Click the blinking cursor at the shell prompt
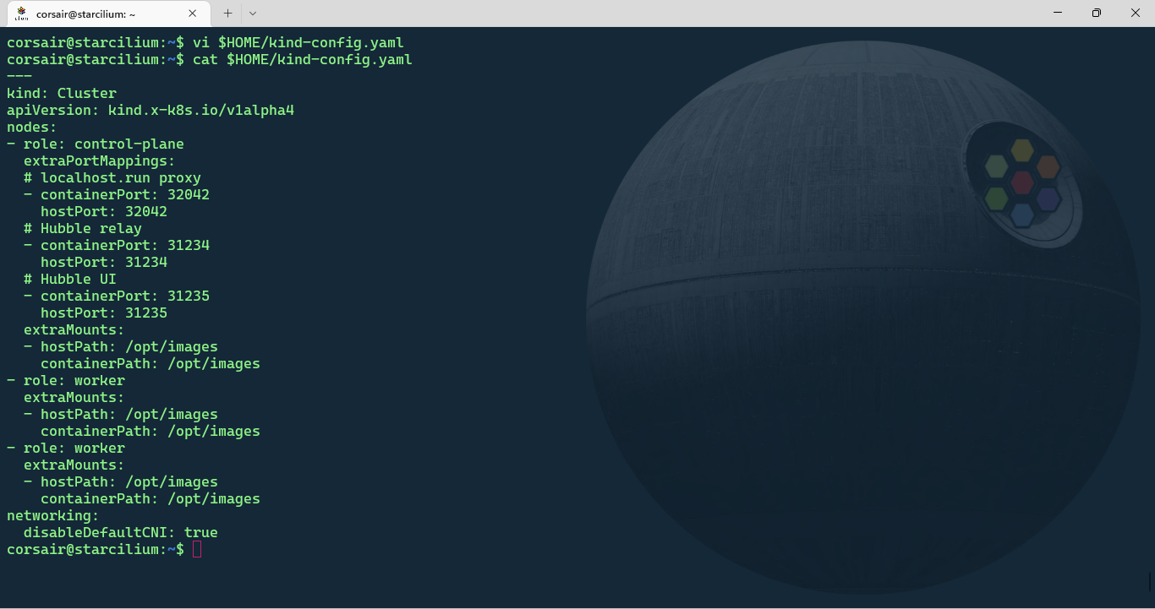This screenshot has height=609, width=1155. (197, 549)
